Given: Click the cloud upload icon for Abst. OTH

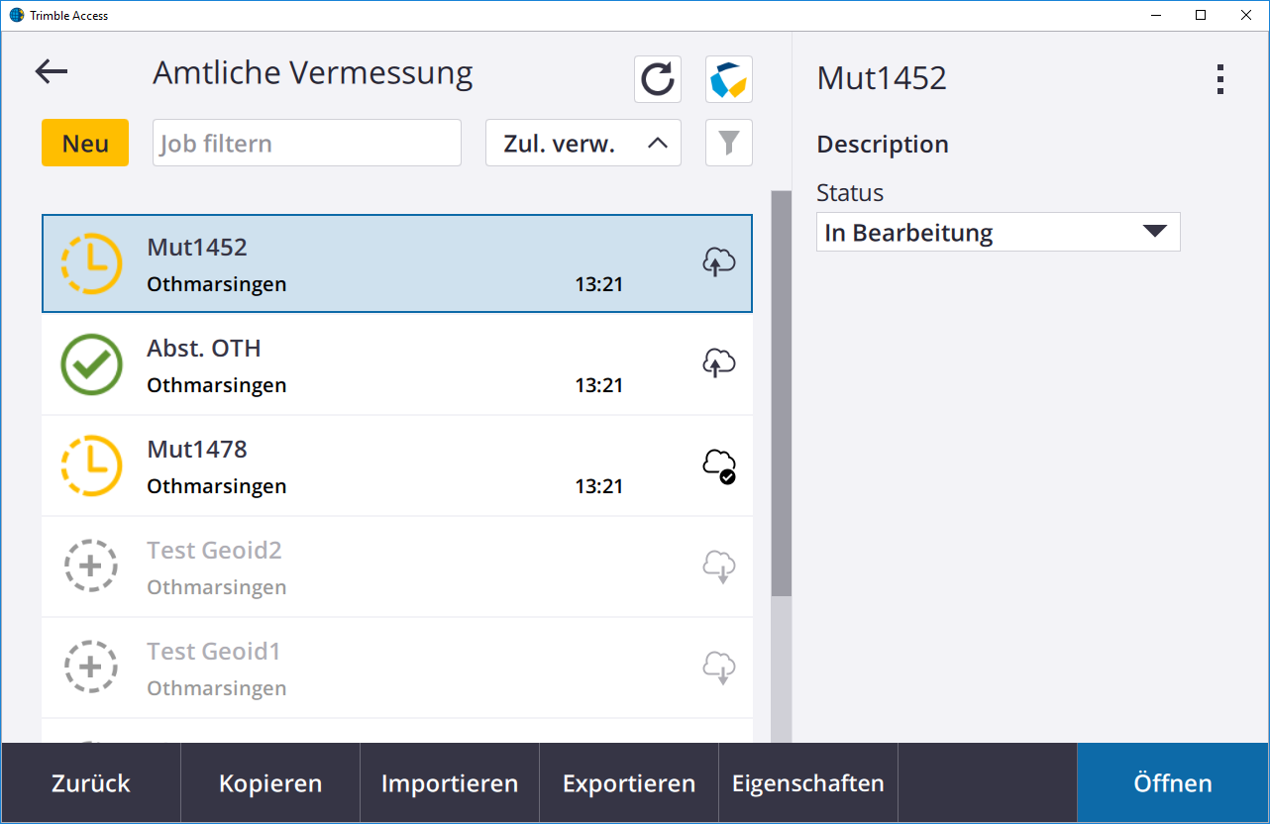Looking at the screenshot, I should coord(719,363).
